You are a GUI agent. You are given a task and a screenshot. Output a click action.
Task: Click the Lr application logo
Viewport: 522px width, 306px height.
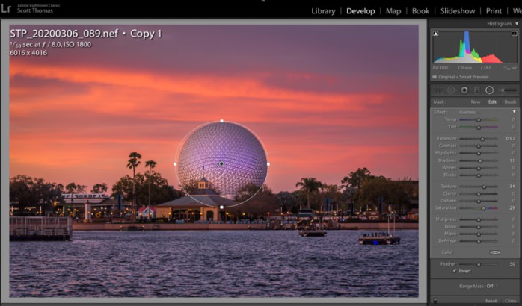click(x=6, y=8)
